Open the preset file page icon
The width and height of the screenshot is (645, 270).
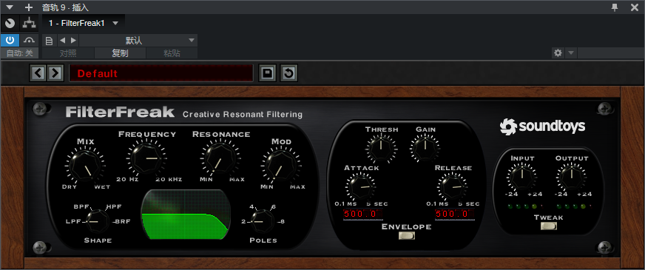coord(49,41)
